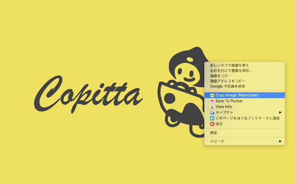295x184 pixels.
Task: Click the Copitta script logo text
Action: point(88,94)
